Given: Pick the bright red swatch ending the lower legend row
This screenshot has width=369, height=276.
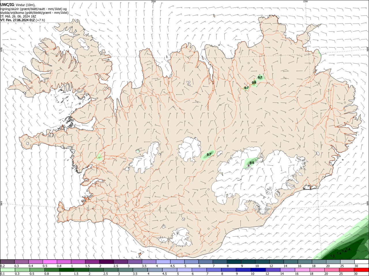Looking at the screenshot, I should click(x=362, y=270).
